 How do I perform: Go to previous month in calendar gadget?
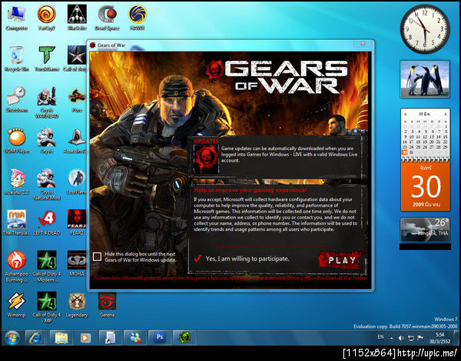tap(405, 114)
